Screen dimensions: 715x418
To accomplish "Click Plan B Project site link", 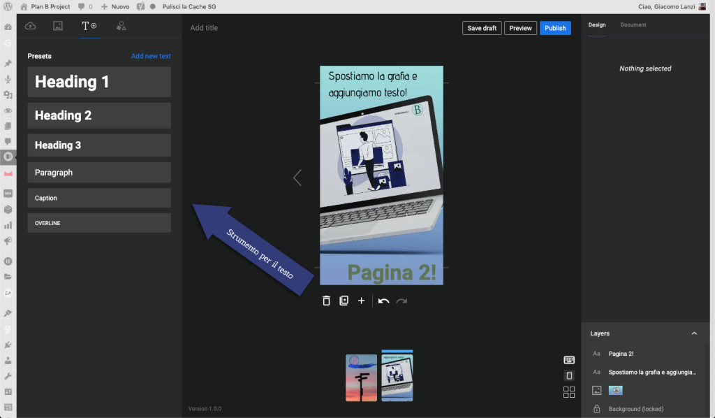I will pyautogui.click(x=45, y=6).
